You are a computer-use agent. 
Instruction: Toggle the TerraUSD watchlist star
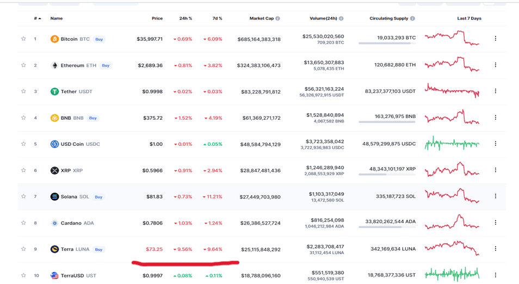23,275
